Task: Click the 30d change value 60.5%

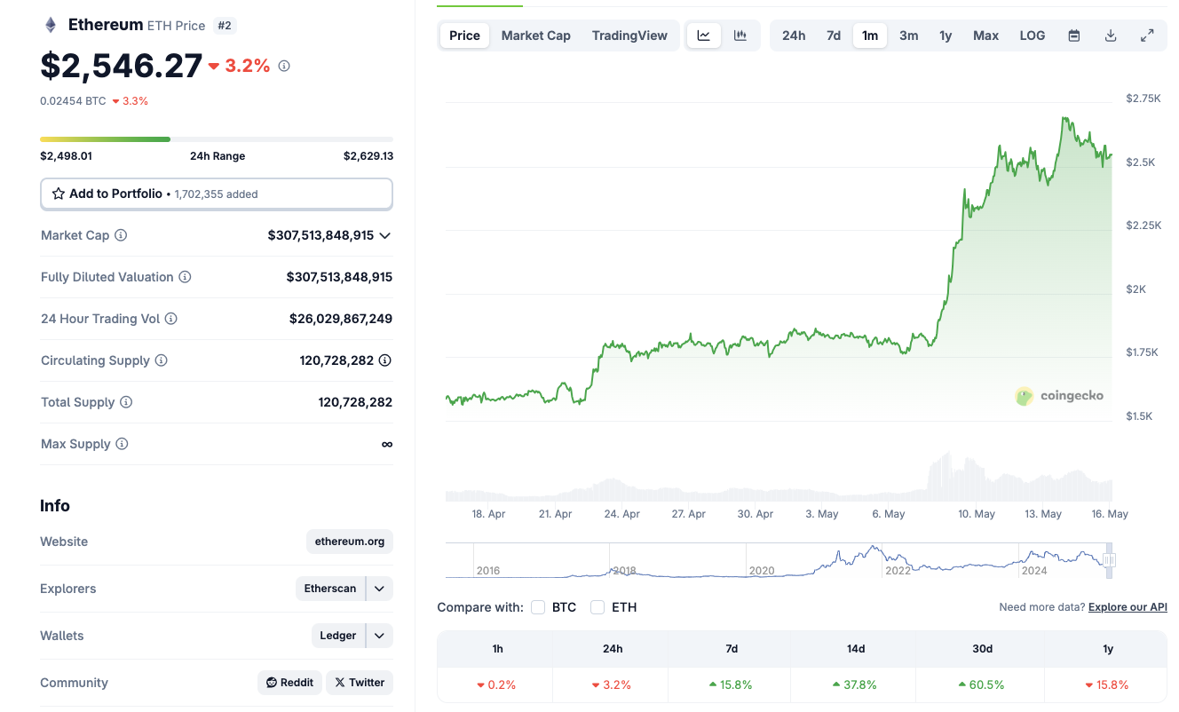Action: point(982,685)
